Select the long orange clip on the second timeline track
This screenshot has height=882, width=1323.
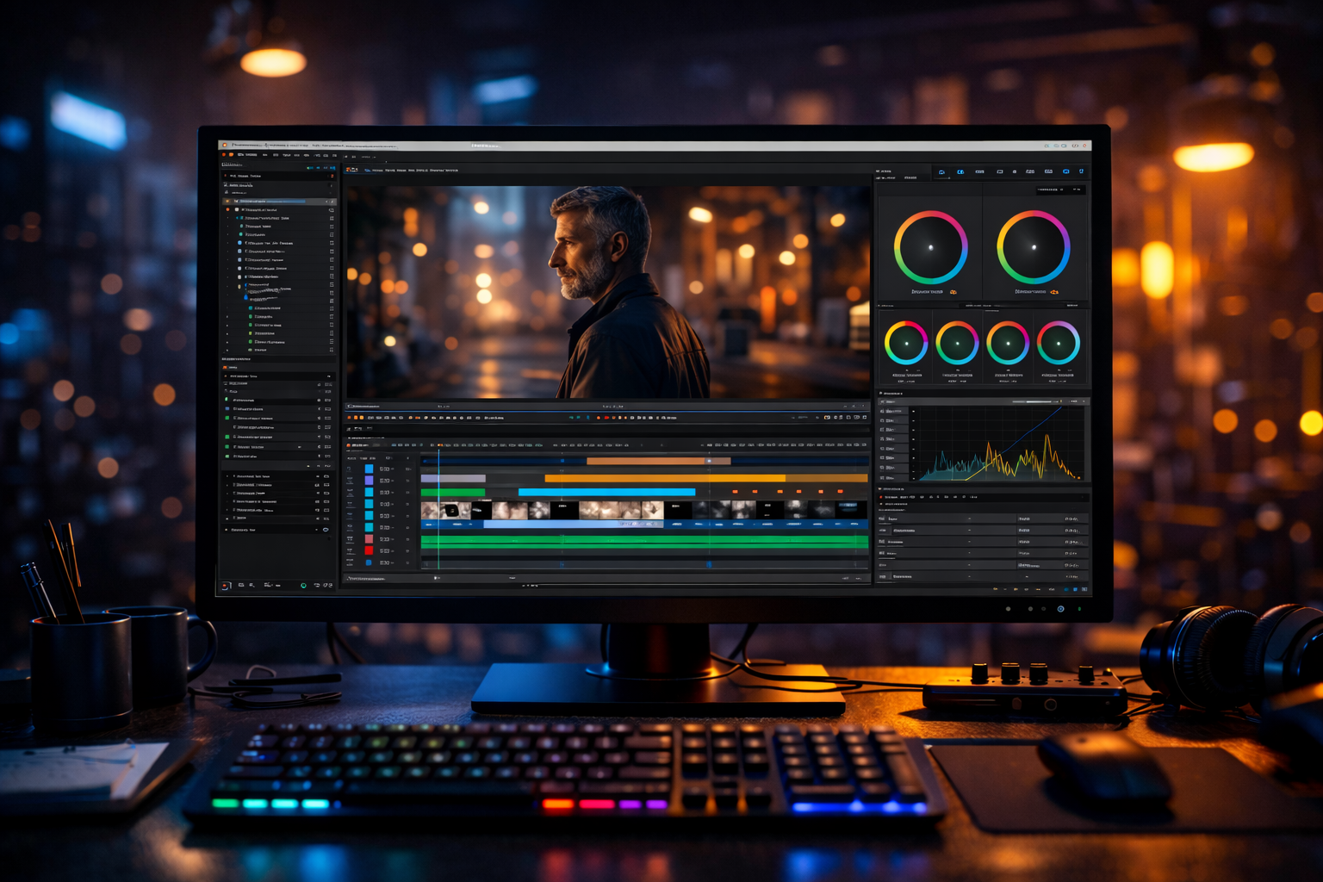(x=663, y=478)
